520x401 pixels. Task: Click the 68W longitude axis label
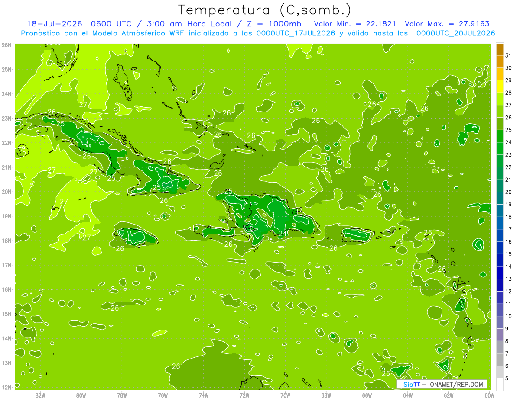pos(326,395)
